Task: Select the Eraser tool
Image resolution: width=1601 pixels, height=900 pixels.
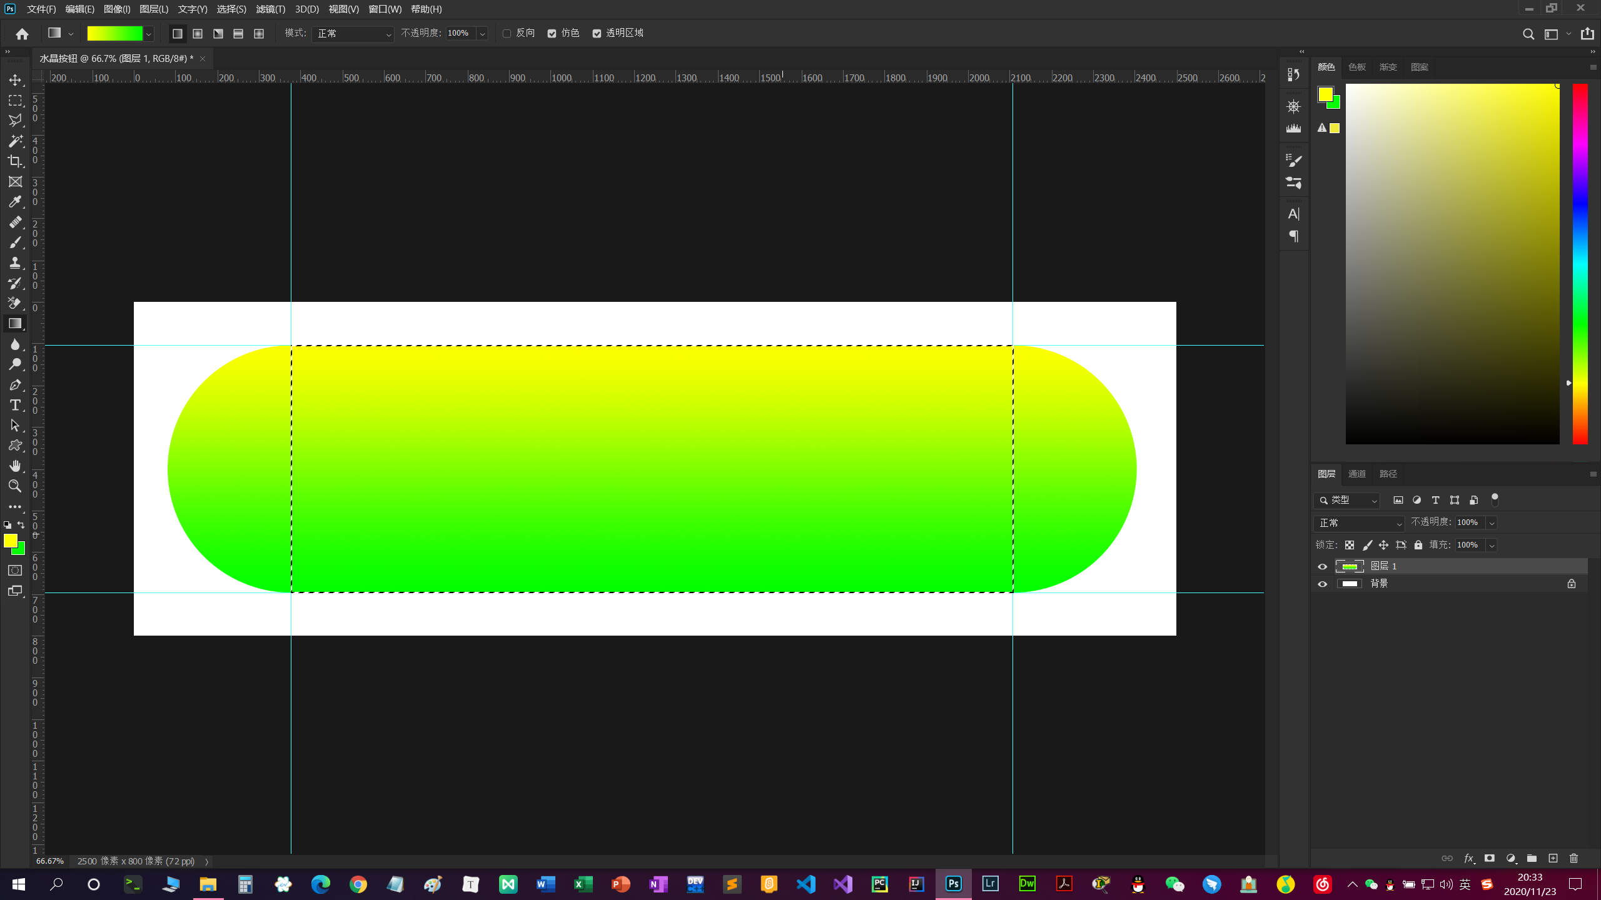Action: [x=15, y=304]
